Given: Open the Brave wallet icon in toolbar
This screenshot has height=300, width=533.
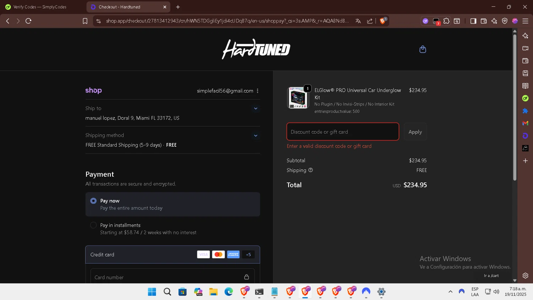Looking at the screenshot, I should 484,21.
